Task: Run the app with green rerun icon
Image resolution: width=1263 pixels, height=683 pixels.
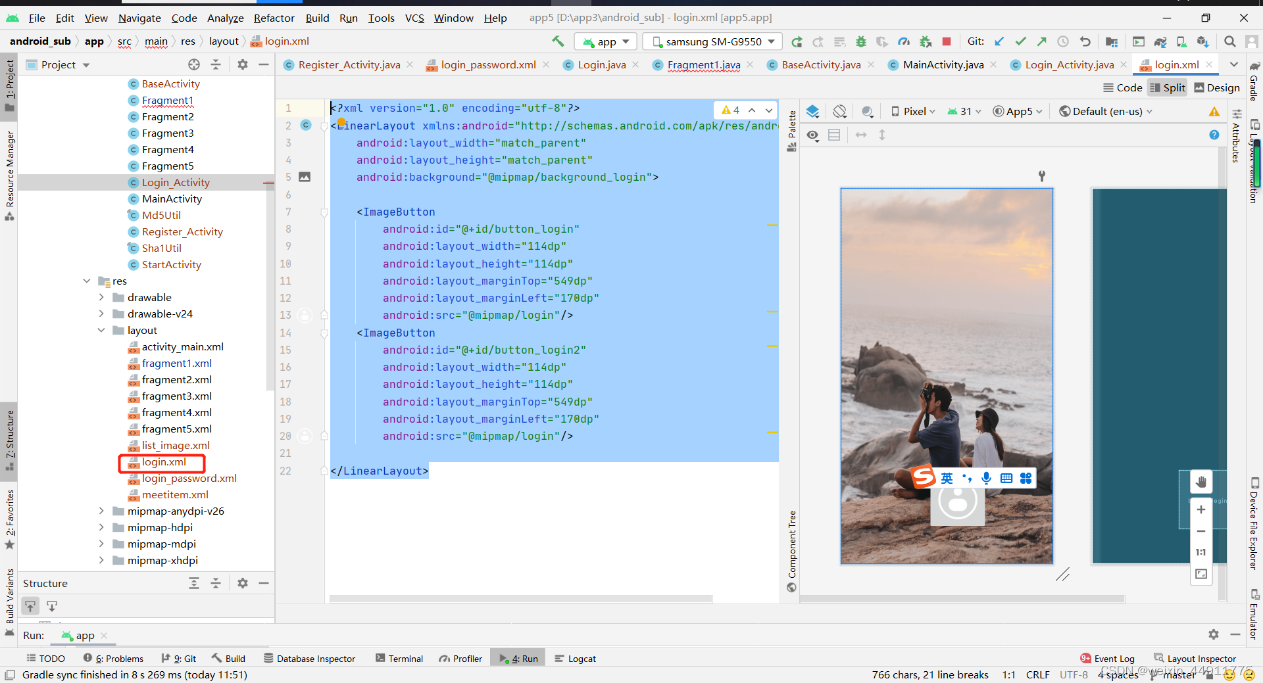Action: click(797, 42)
